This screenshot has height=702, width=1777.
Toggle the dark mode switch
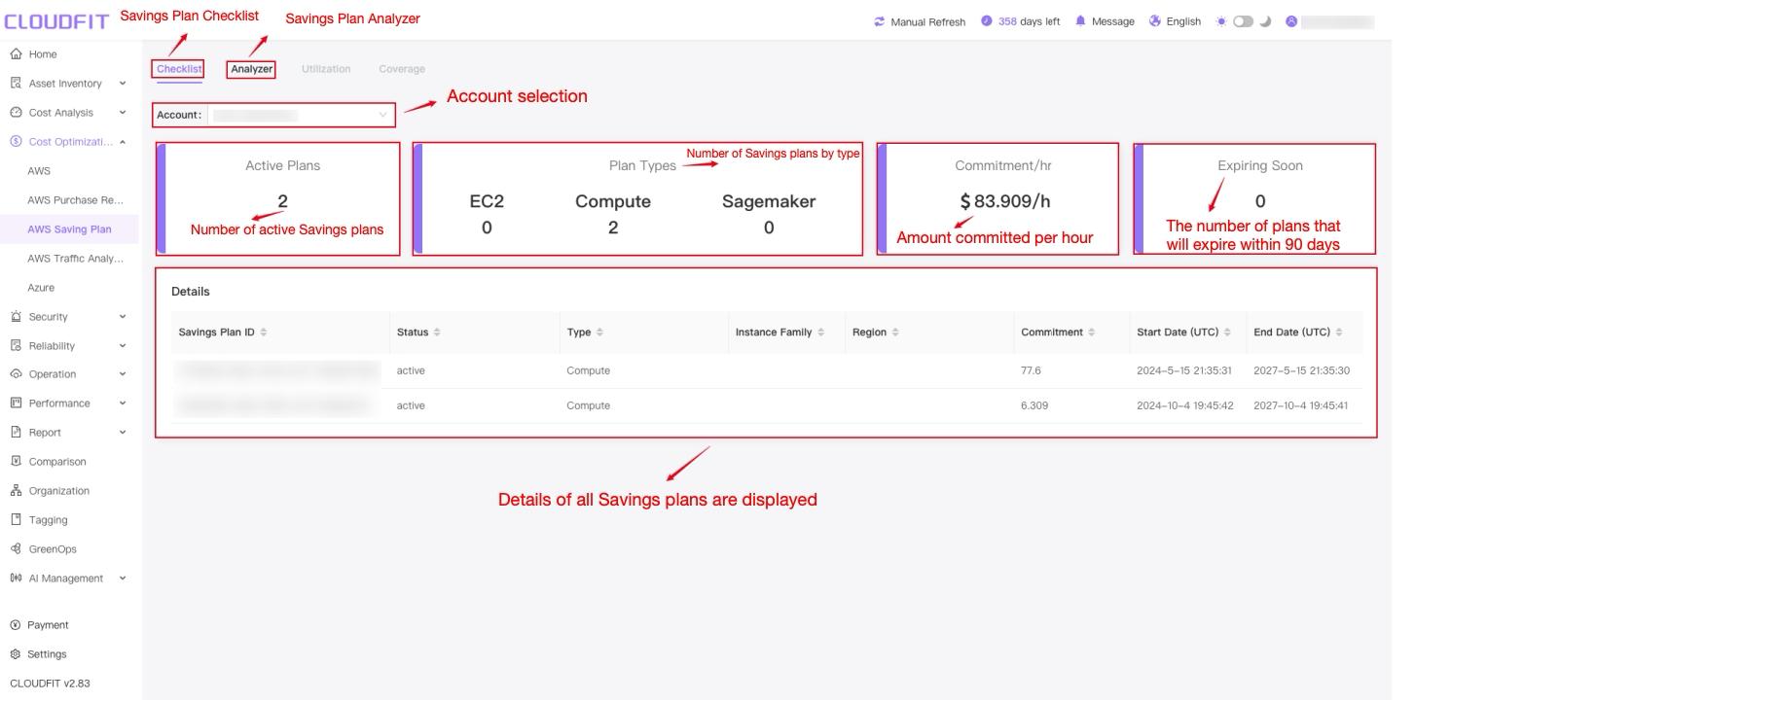[1243, 21]
